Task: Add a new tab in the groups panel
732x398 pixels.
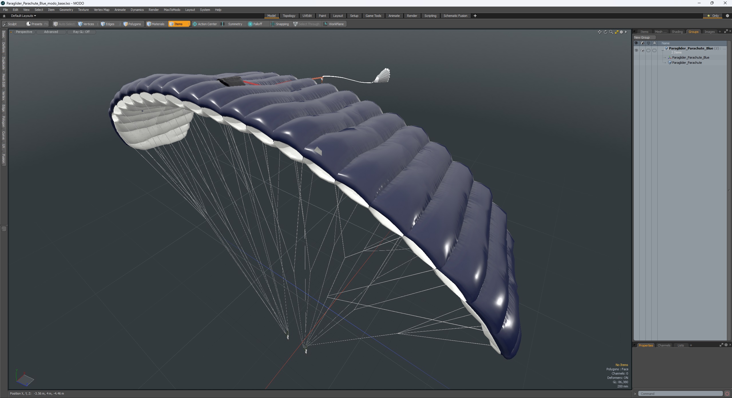Action: [x=720, y=32]
